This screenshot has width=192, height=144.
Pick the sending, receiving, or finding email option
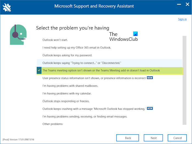(85, 117)
